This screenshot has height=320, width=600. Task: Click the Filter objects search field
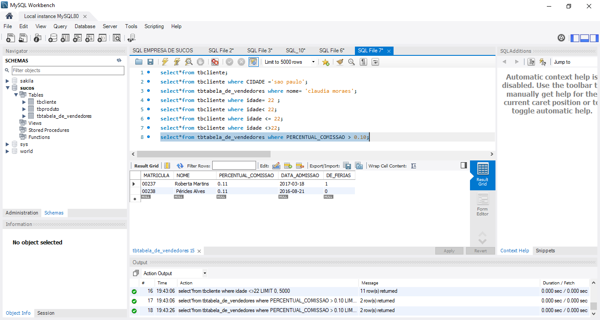pyautogui.click(x=68, y=70)
